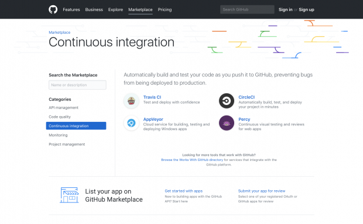Screen dimensions: 363x224
Task: Click the GitHub Octocat logo
Action: (53, 9)
